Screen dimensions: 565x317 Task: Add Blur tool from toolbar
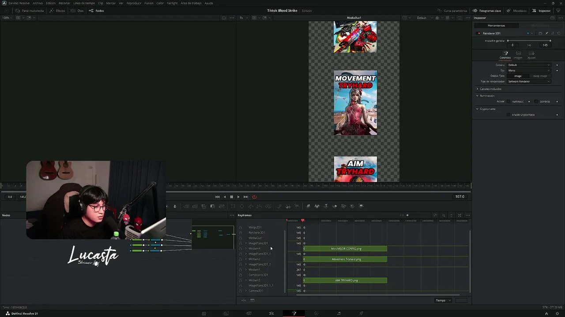pyautogui.click(x=175, y=206)
